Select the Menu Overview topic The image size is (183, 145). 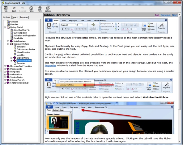[23, 52]
